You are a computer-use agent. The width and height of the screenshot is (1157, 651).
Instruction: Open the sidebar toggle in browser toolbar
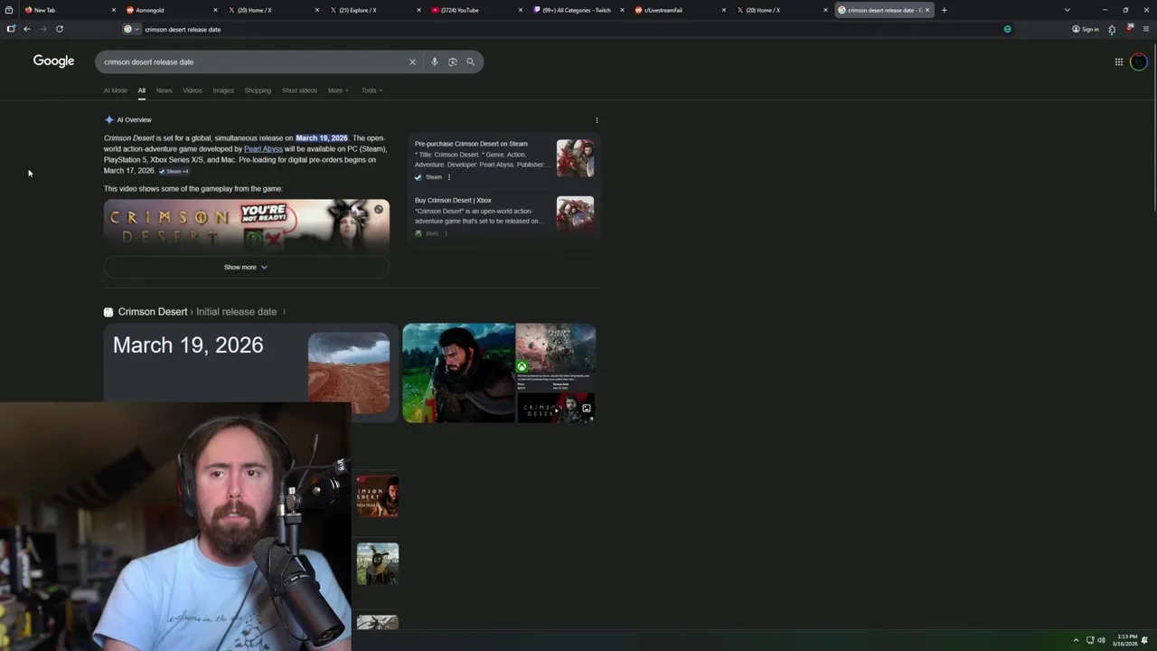11,29
